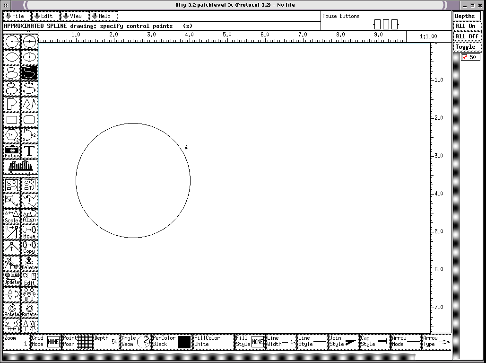
Task: Open the Cap Style selector
Action: click(375, 342)
